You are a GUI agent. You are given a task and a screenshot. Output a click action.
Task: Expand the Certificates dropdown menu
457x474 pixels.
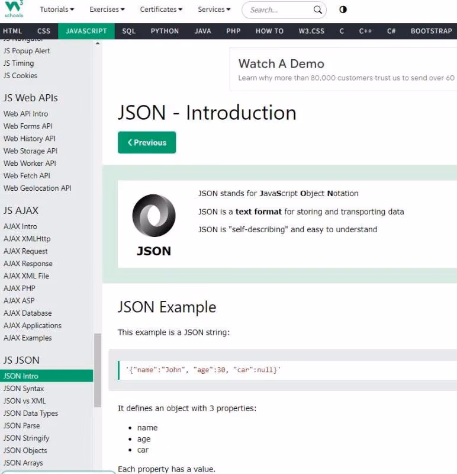(161, 9)
